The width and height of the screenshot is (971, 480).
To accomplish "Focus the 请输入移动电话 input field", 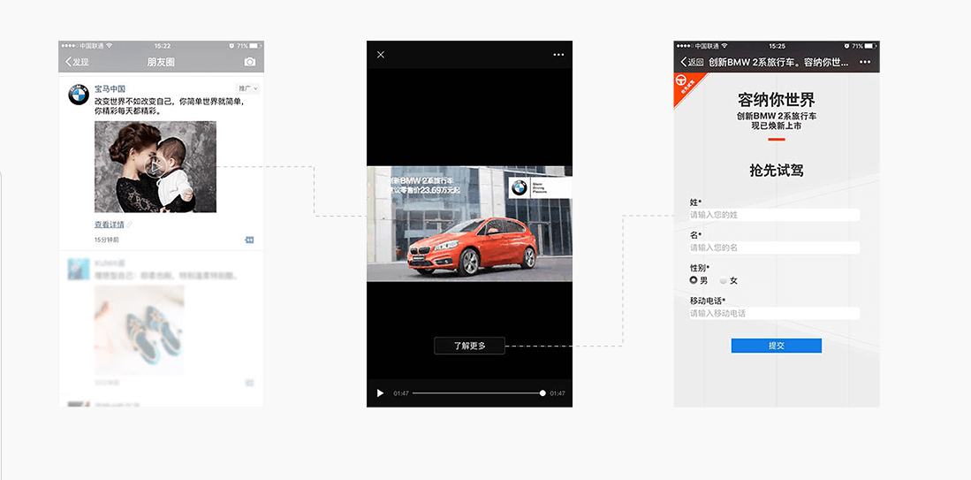I will (775, 314).
